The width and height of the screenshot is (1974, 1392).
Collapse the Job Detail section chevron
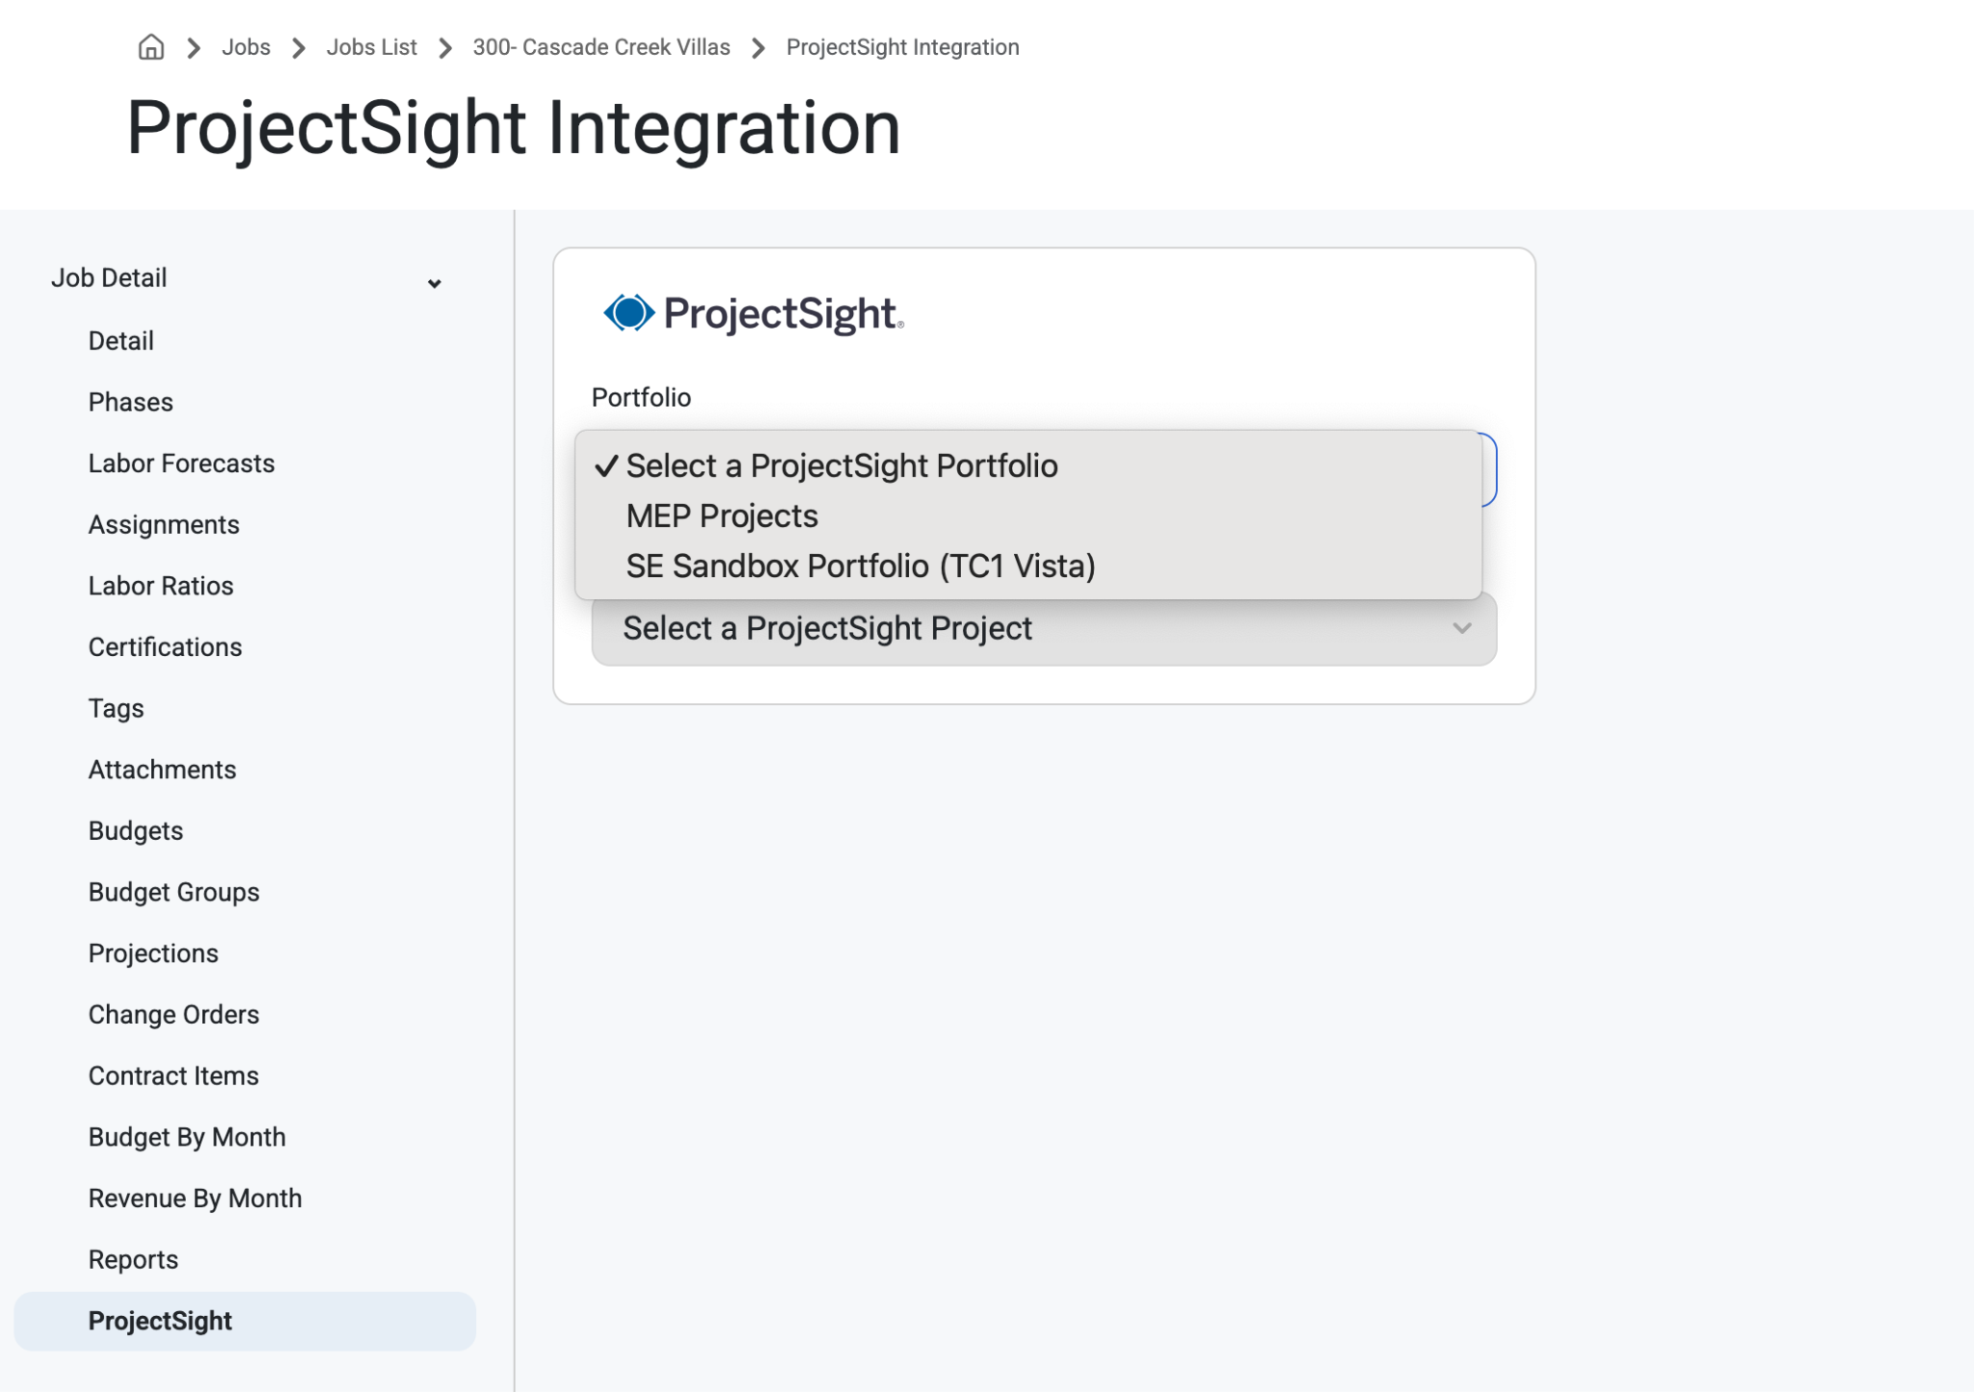click(435, 283)
